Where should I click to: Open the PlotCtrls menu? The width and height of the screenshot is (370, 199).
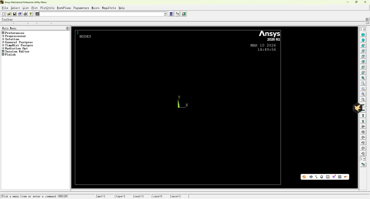(47, 8)
